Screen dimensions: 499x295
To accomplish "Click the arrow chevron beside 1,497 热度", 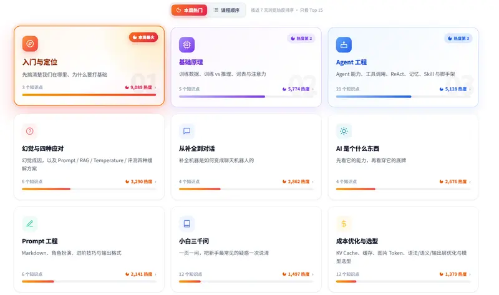I will tap(313, 274).
